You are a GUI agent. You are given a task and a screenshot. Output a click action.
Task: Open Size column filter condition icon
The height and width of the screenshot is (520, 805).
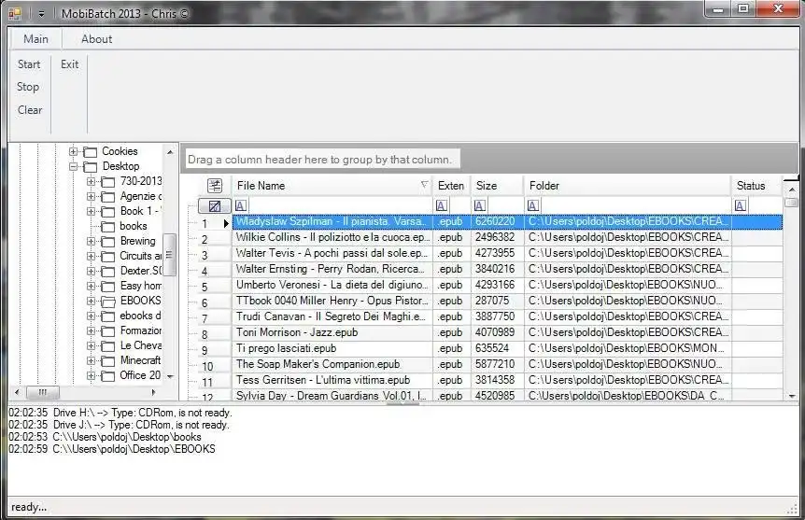tap(479, 205)
